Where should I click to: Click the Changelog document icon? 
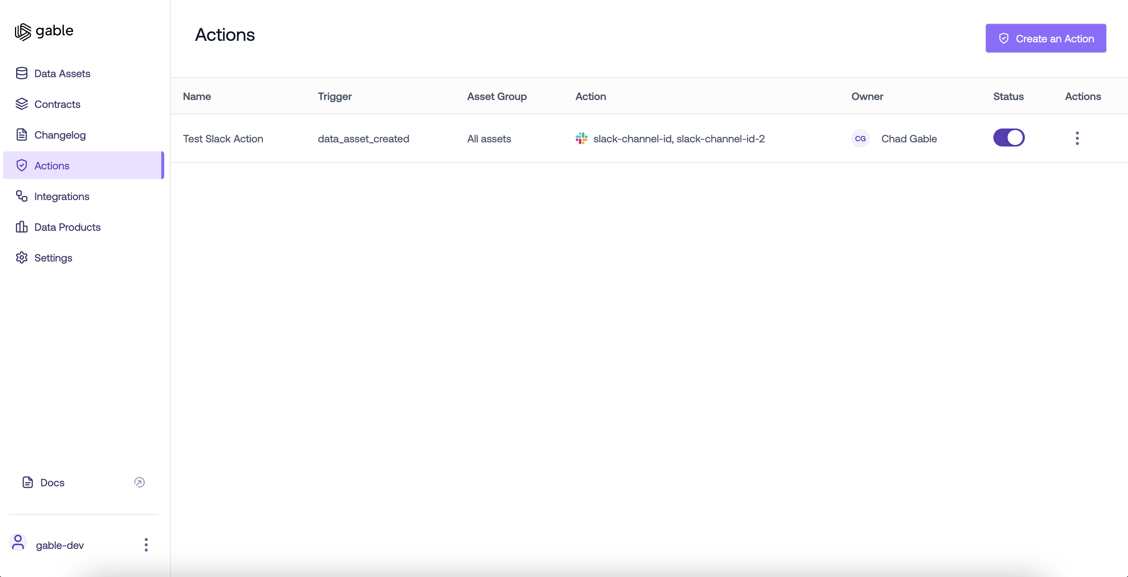21,135
